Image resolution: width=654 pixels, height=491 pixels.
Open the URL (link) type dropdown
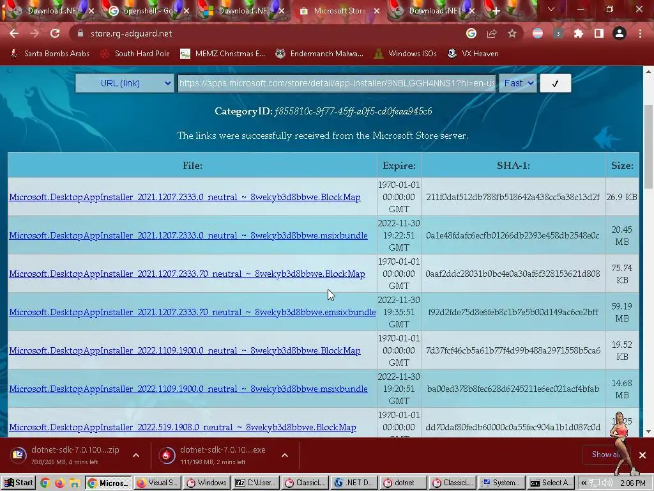125,83
